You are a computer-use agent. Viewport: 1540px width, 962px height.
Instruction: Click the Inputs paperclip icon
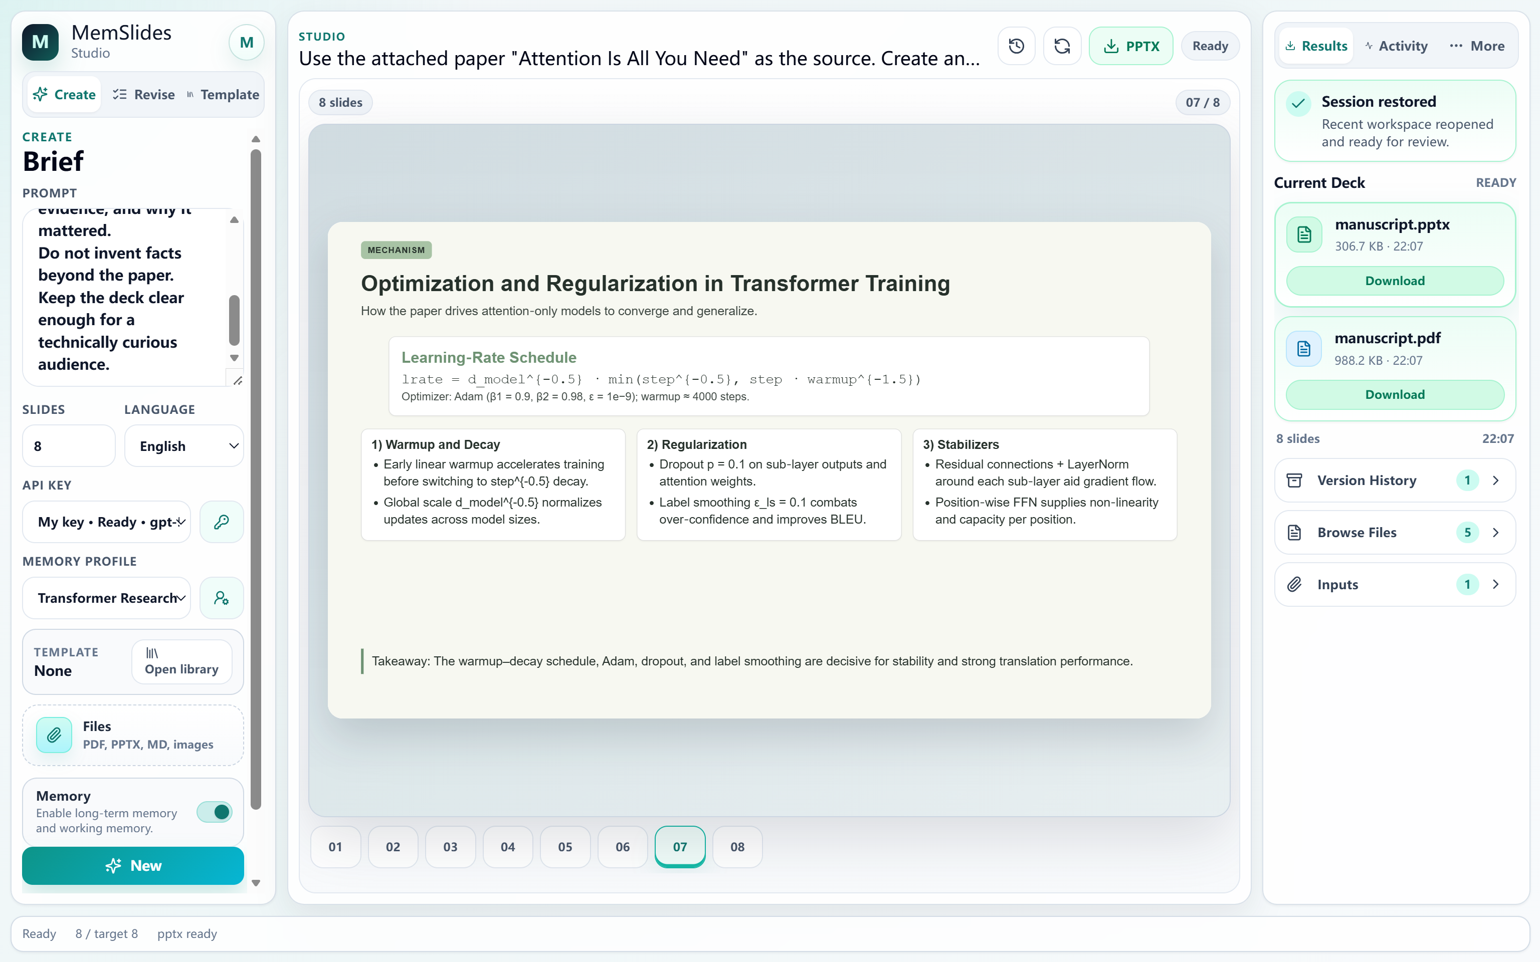coord(1294,585)
